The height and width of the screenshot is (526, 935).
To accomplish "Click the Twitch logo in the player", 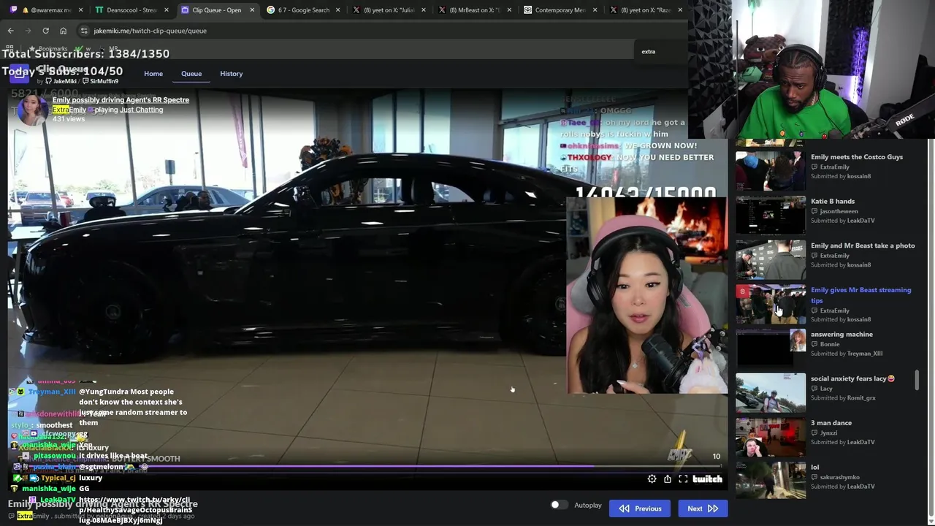I will [x=707, y=479].
